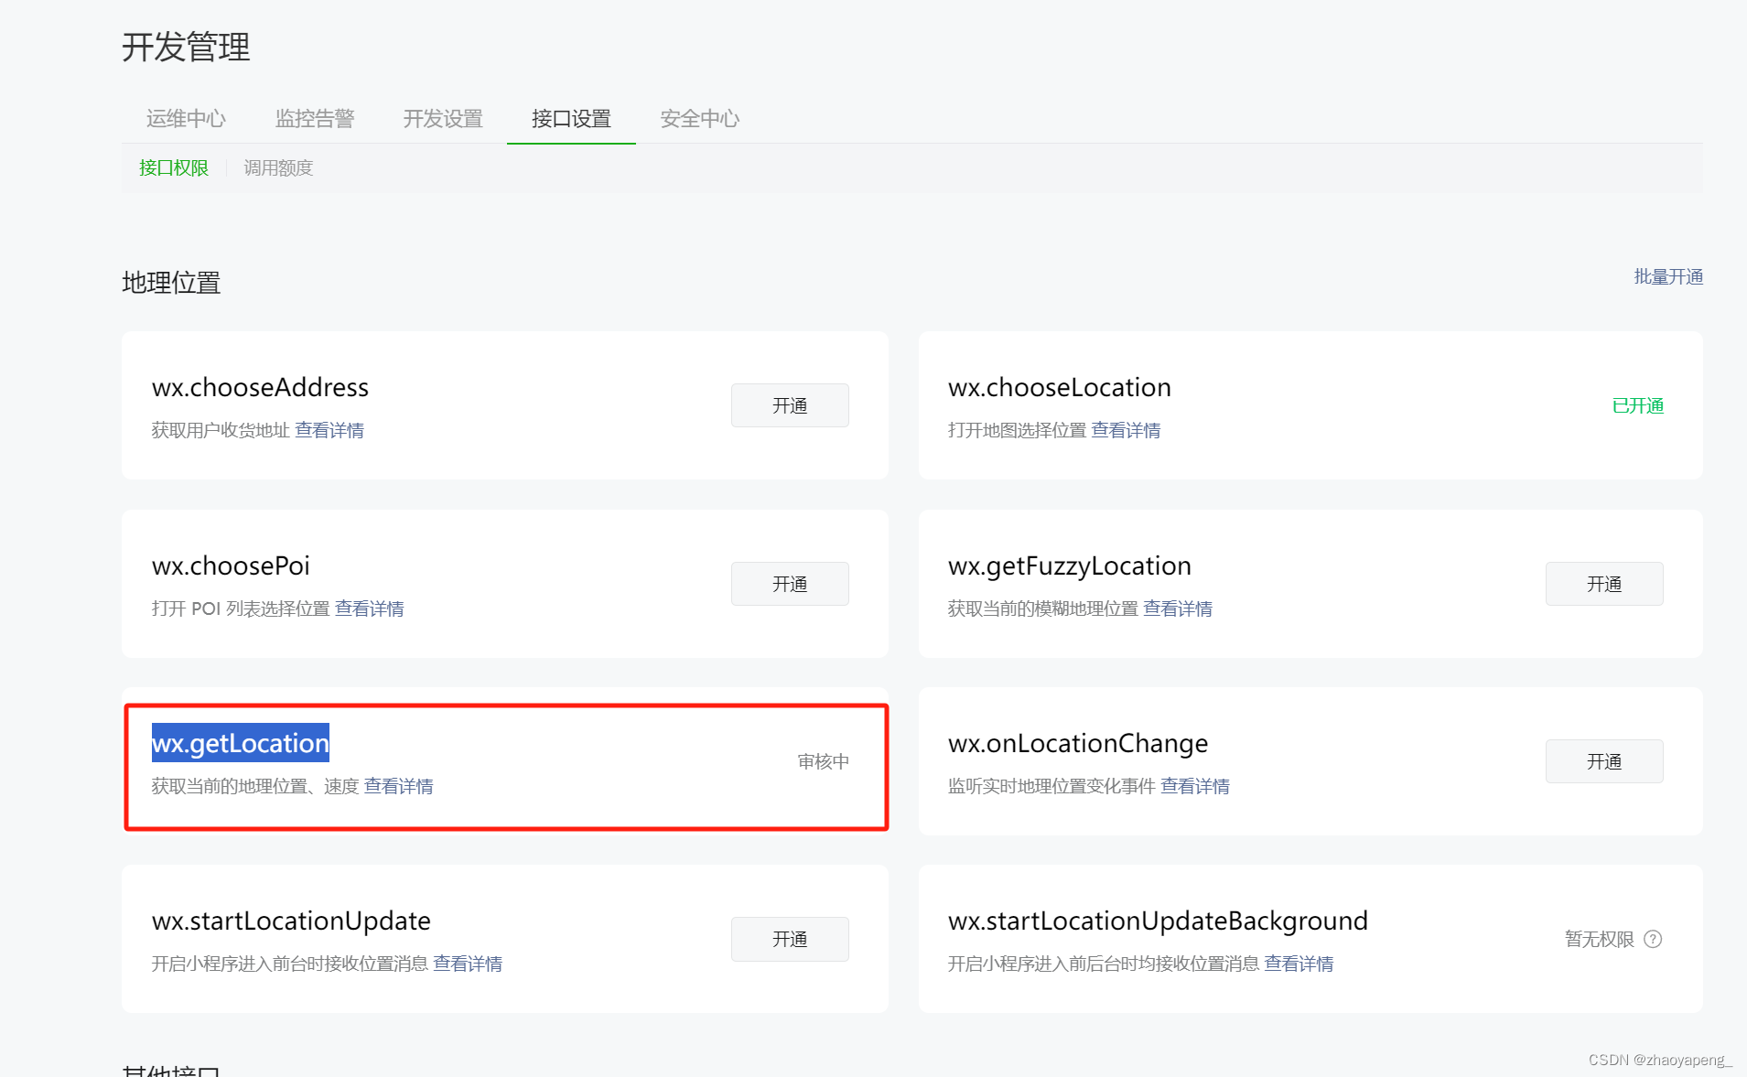
Task: Open 查看详情 for wx.startLocationUpdate
Action: pyautogui.click(x=468, y=964)
